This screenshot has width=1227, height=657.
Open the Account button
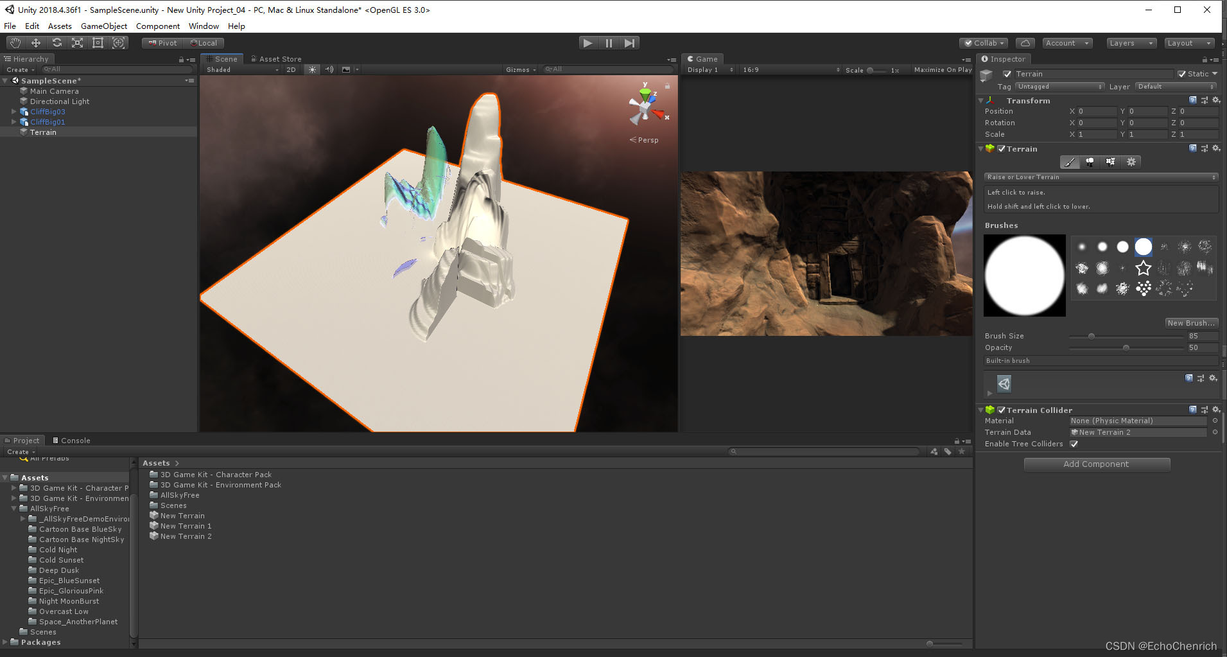tap(1066, 43)
